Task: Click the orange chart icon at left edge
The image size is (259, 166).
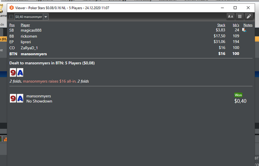Action: click(x=5, y=139)
